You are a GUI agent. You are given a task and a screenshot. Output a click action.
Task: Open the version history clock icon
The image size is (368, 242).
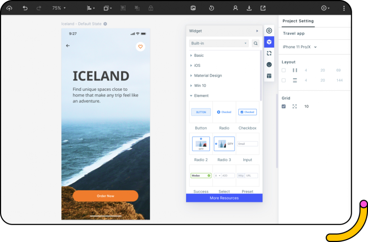[x=211, y=8]
